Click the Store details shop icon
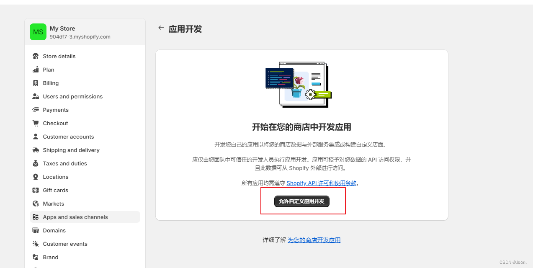Screen dimensions: 533x268 coord(36,56)
